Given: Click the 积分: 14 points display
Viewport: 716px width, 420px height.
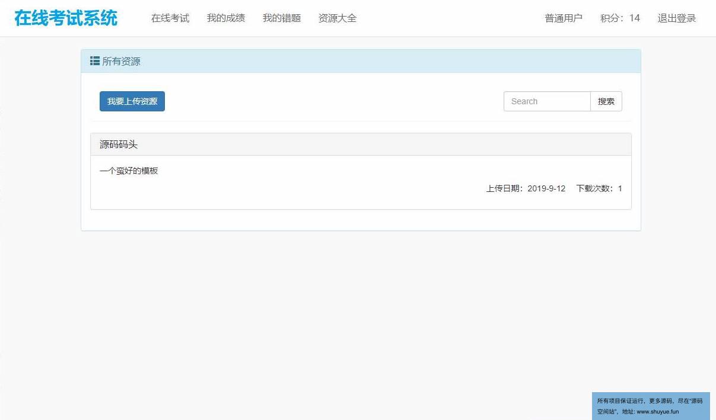Looking at the screenshot, I should click(620, 18).
